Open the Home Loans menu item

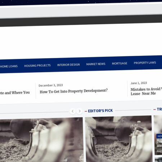click(x=9, y=66)
